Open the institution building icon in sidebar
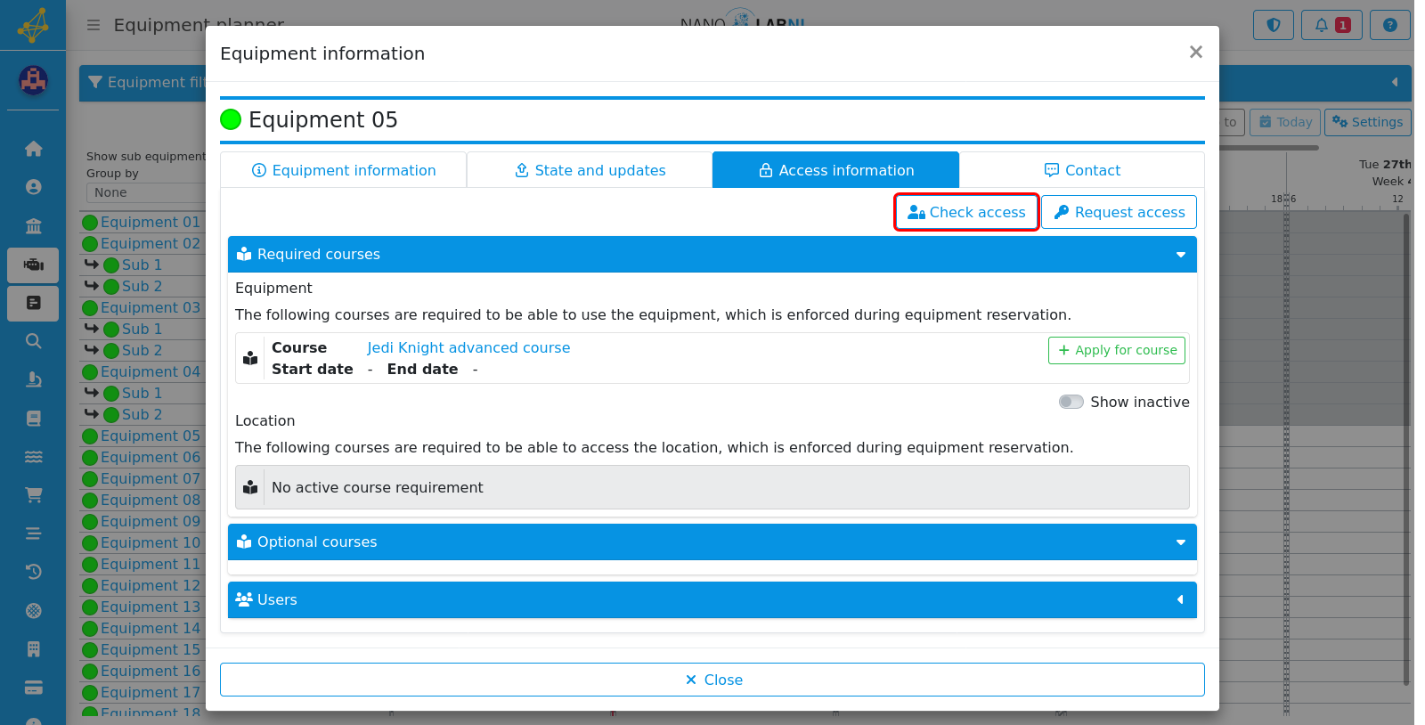Viewport: 1425px width, 725px height. click(33, 226)
